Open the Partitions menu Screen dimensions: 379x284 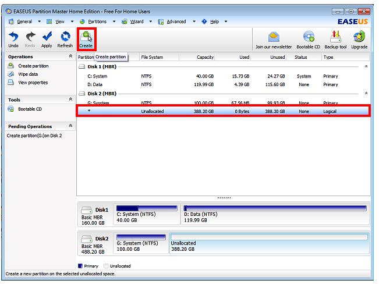(97, 22)
